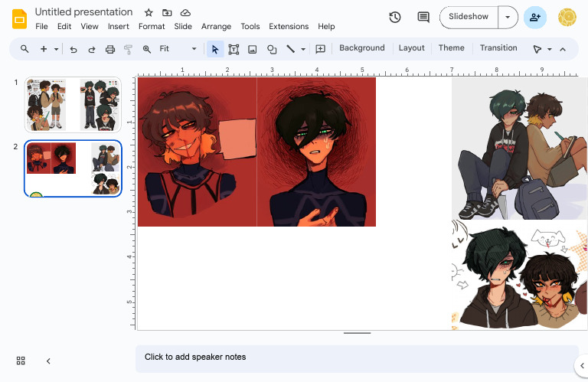Add a comment from toolbar
This screenshot has width=588, height=382.
320,49
